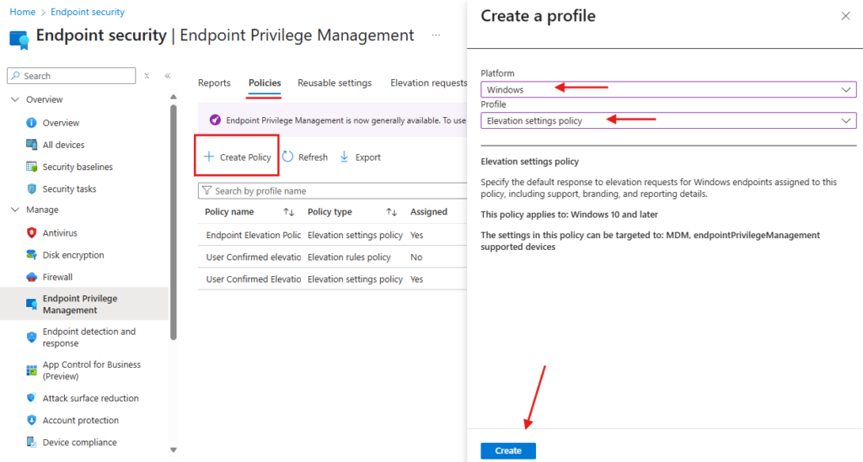Open Account protection in sidebar
This screenshot has height=462, width=863.
(x=80, y=420)
